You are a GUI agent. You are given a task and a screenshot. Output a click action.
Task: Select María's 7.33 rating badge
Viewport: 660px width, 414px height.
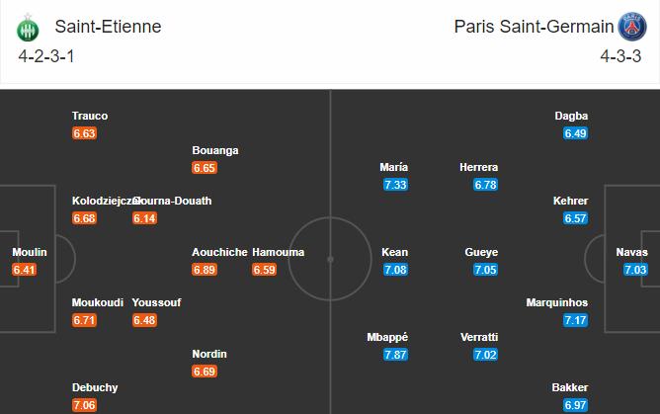tap(395, 185)
